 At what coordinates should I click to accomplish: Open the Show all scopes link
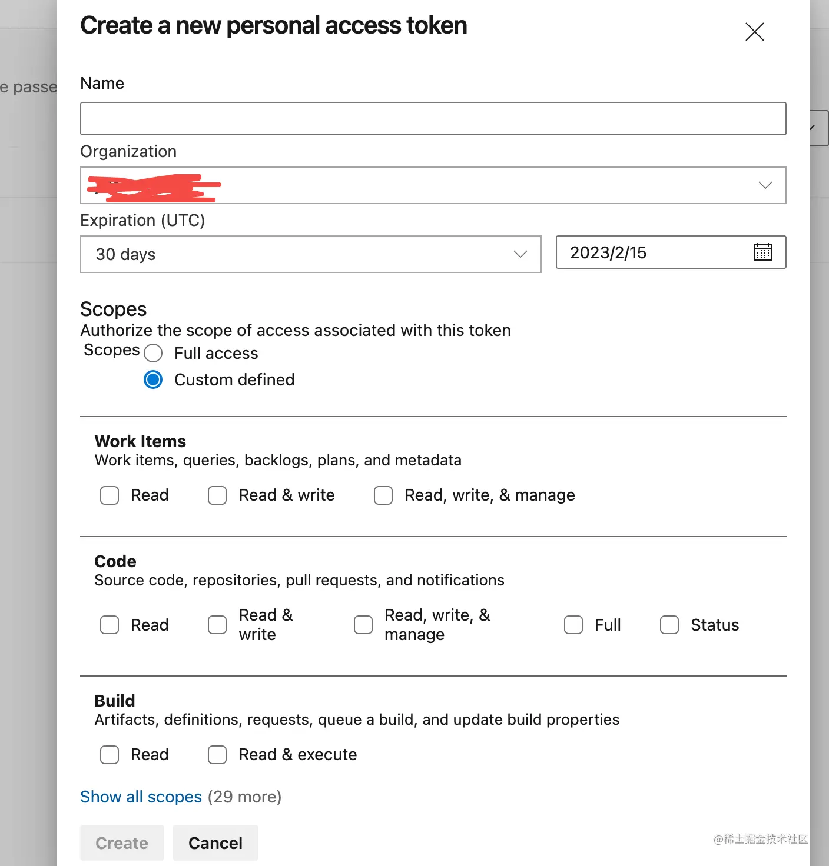point(141,797)
